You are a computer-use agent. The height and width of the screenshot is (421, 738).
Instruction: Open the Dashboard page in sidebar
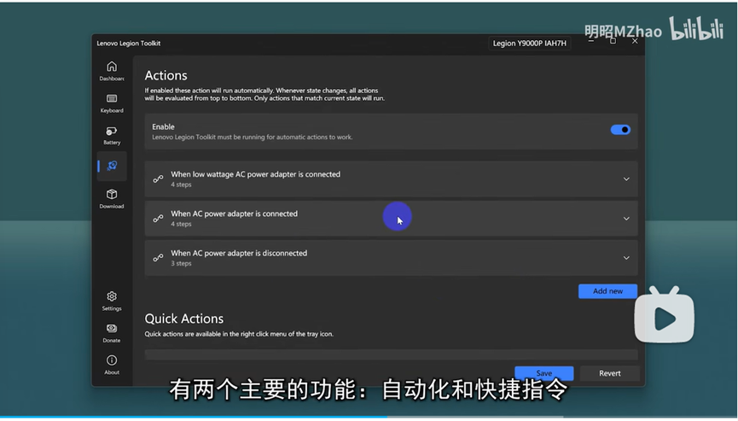(x=112, y=71)
